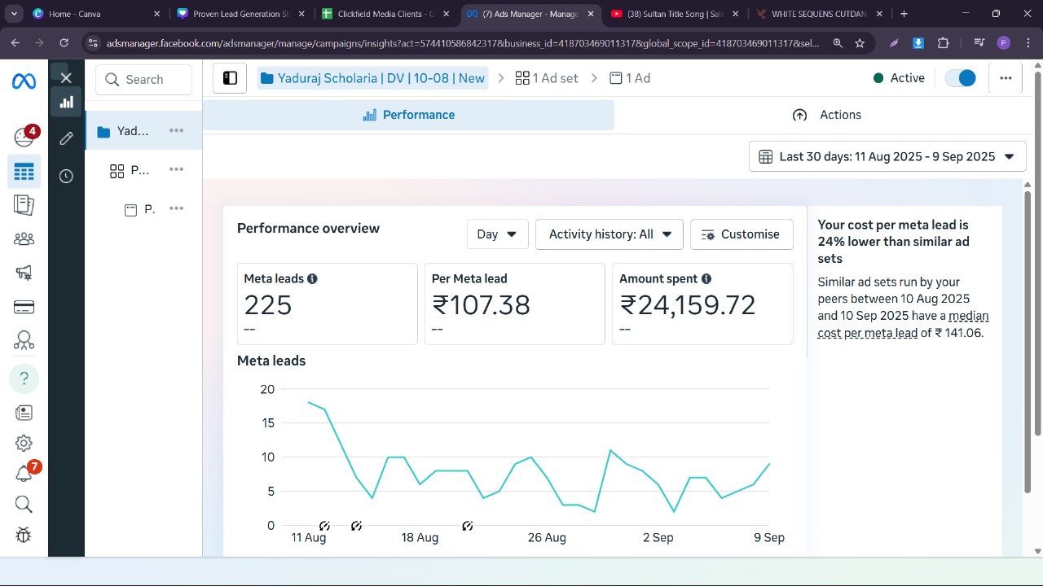Click the Customise button
This screenshot has height=586, width=1043.
point(741,234)
